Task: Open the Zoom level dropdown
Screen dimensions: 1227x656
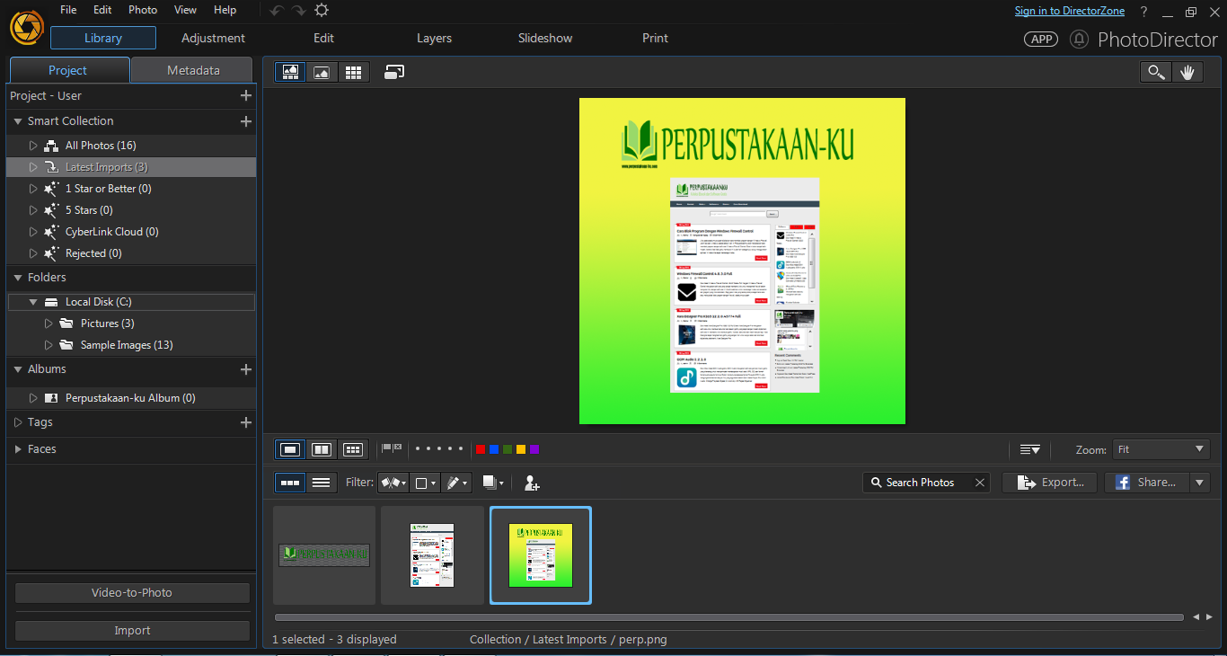Action: [x=1161, y=449]
